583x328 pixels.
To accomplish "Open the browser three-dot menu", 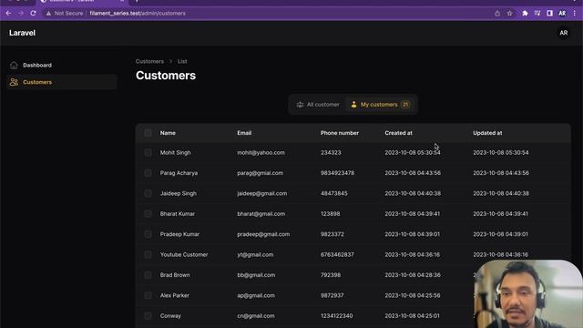I will coord(575,14).
